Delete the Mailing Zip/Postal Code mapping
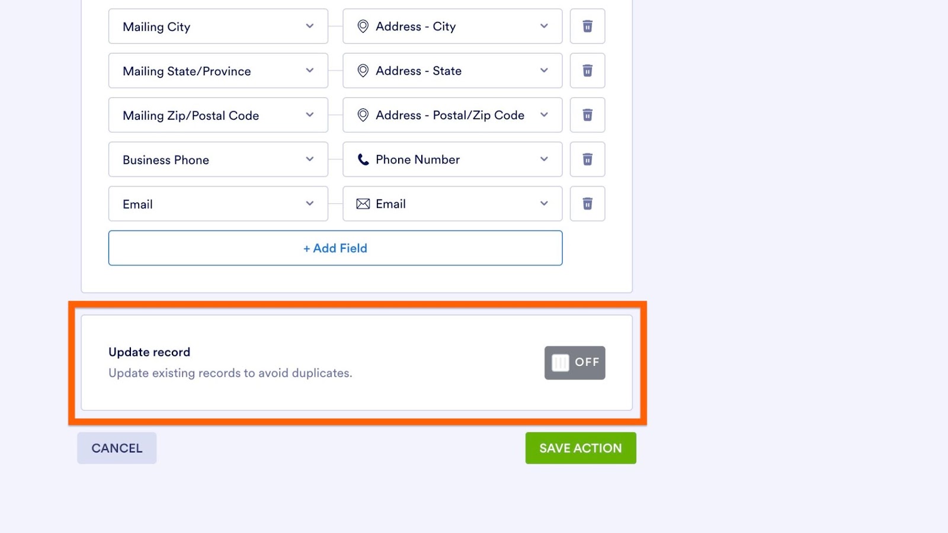This screenshot has height=533, width=948. point(587,115)
